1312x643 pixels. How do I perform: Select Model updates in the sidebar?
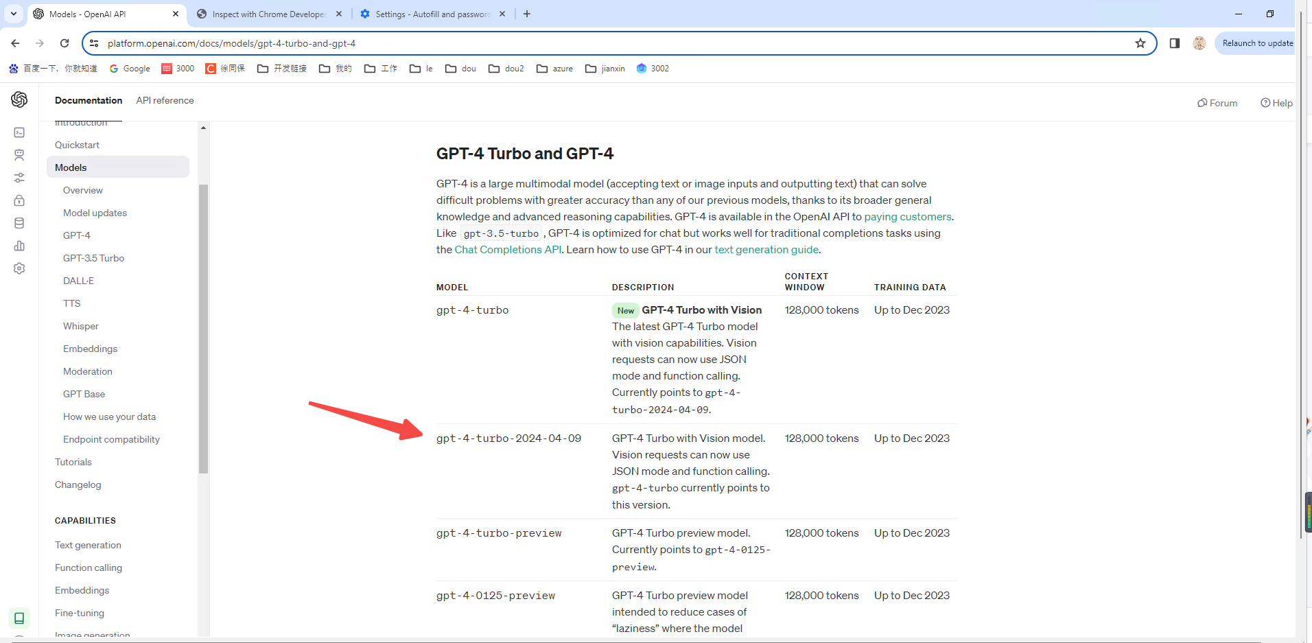point(95,213)
